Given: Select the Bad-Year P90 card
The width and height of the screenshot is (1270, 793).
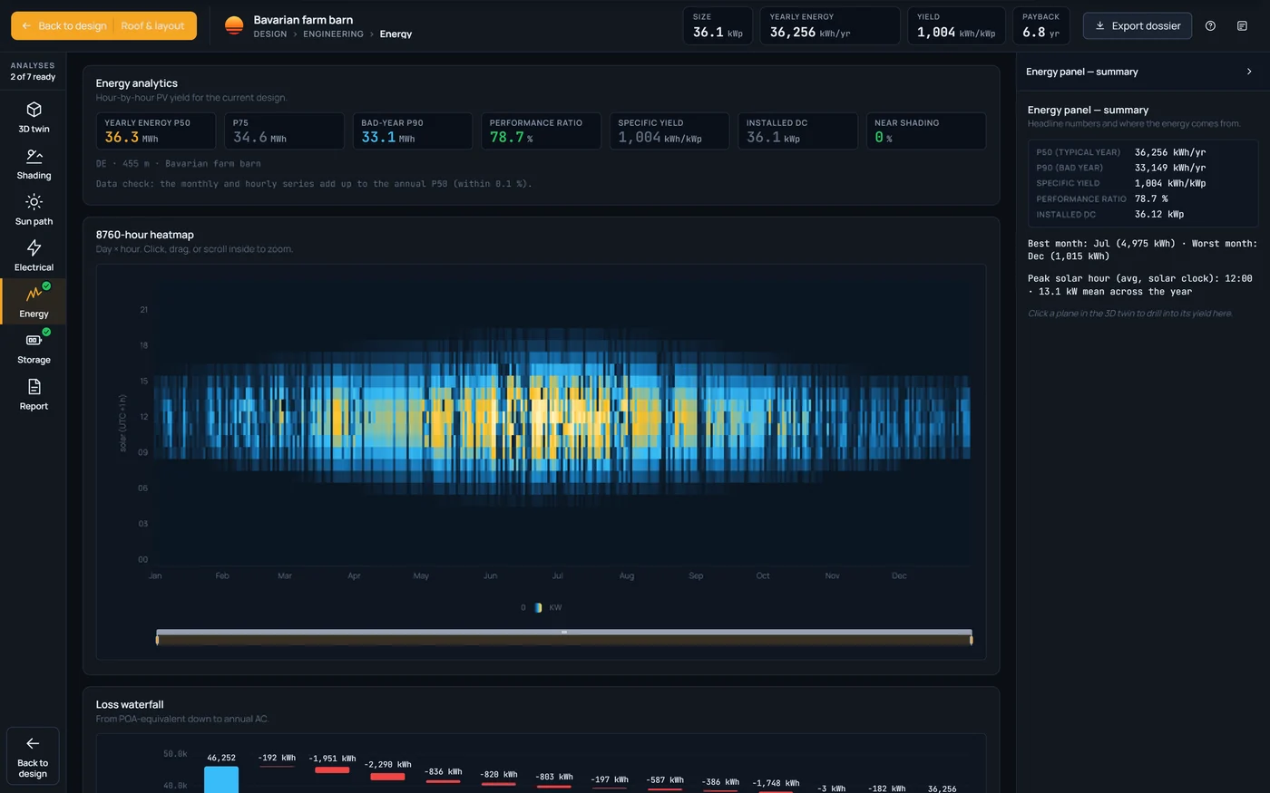Looking at the screenshot, I should (413, 131).
